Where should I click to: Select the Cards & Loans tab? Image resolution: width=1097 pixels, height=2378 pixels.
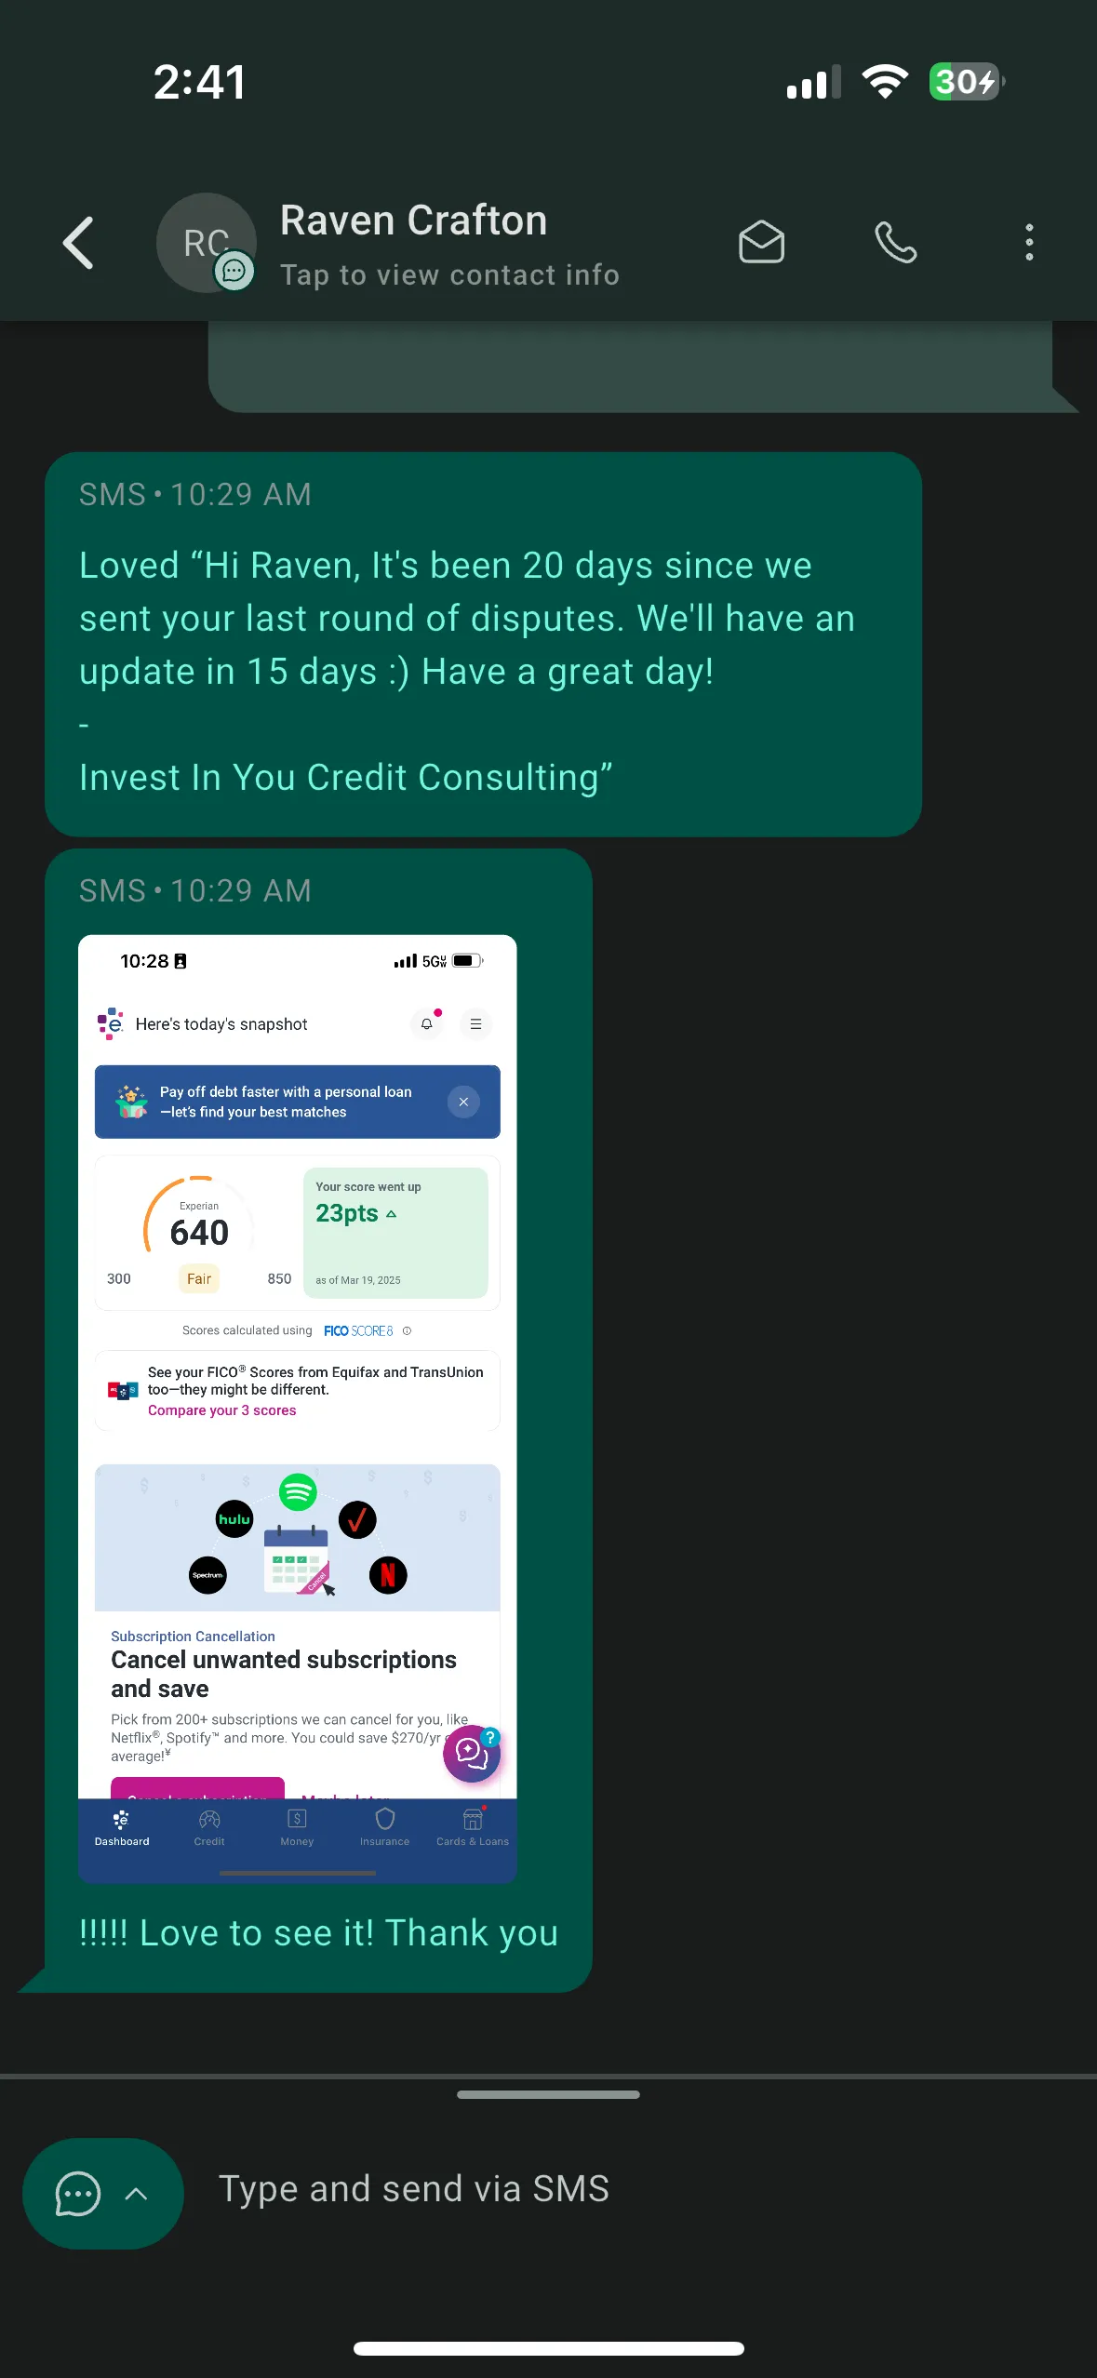coord(473,1828)
